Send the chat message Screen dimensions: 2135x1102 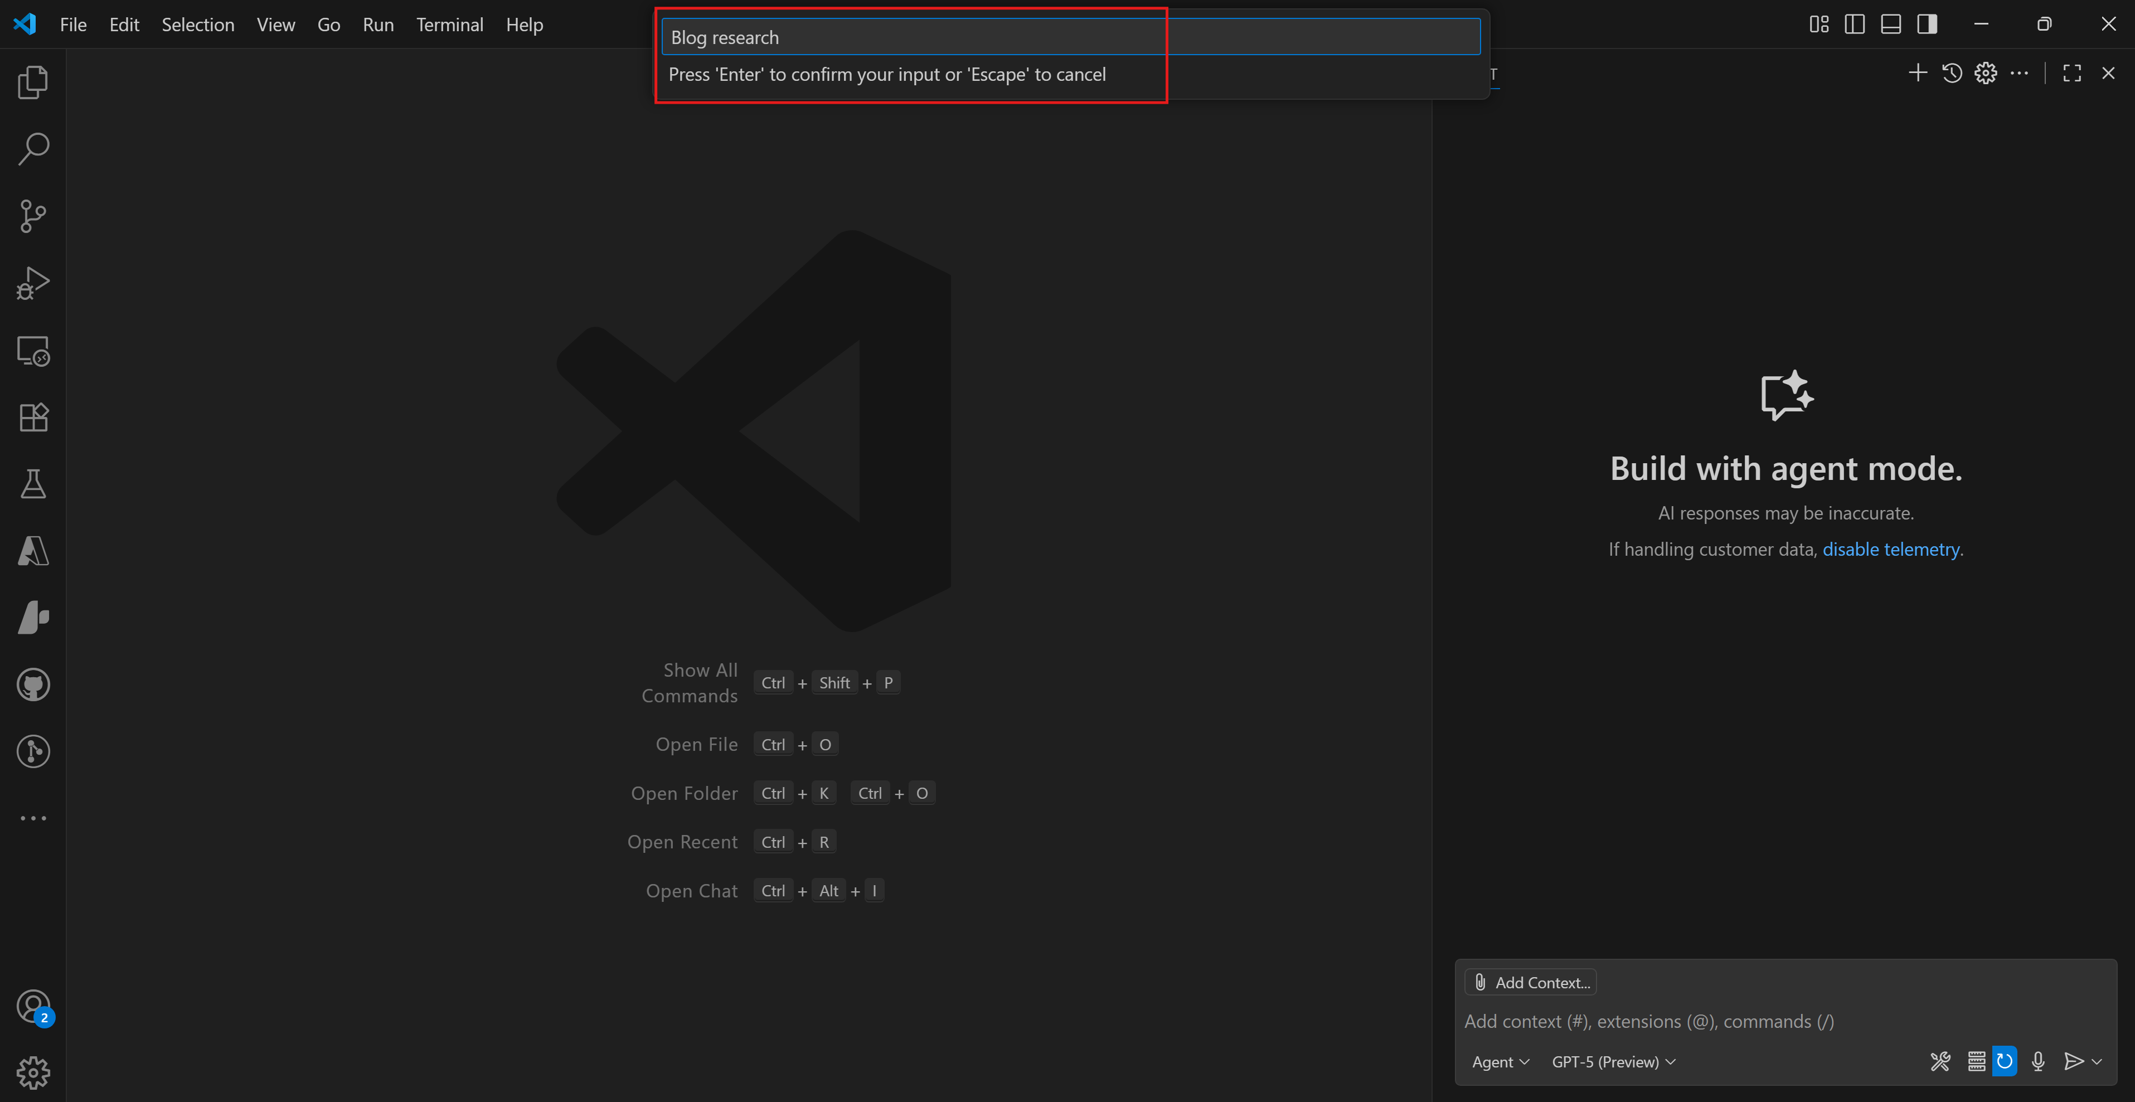coord(2073,1061)
